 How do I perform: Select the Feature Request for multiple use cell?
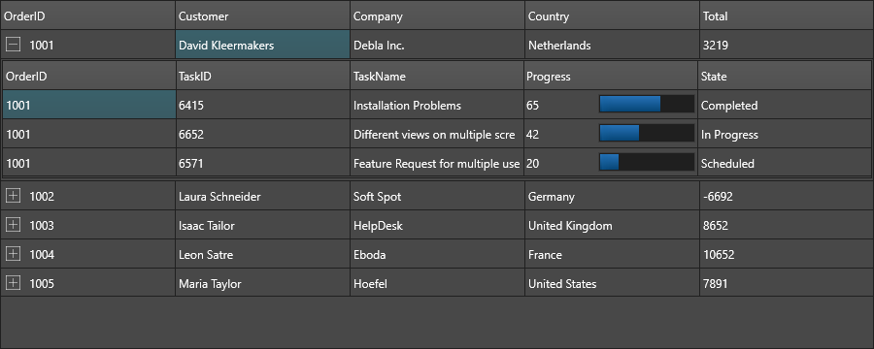pyautogui.click(x=438, y=163)
